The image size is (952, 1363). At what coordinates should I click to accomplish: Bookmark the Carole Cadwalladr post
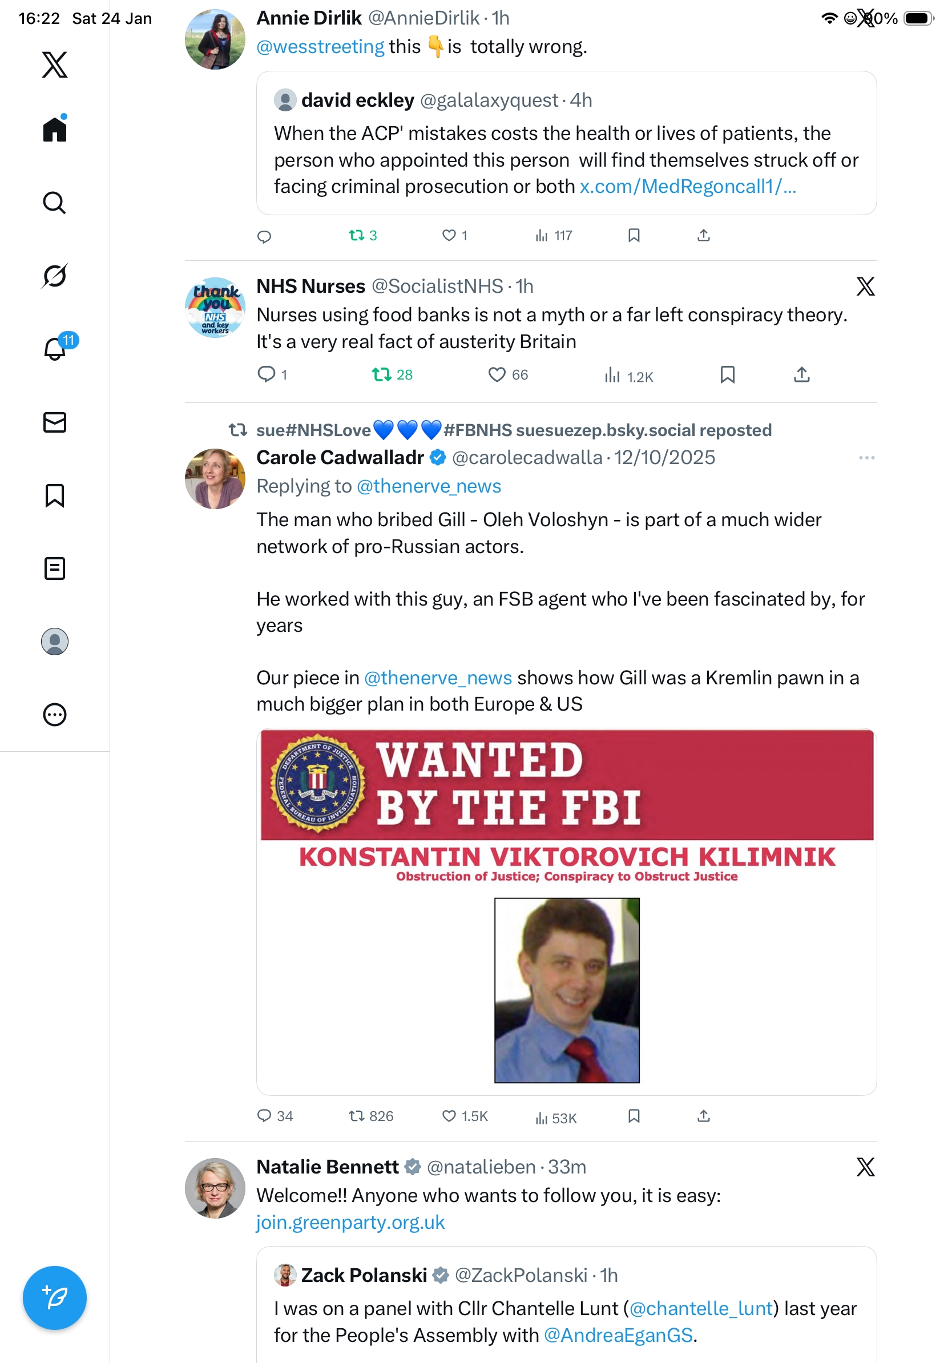coord(634,1116)
